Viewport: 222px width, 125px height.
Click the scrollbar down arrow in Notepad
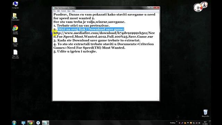point(158,100)
